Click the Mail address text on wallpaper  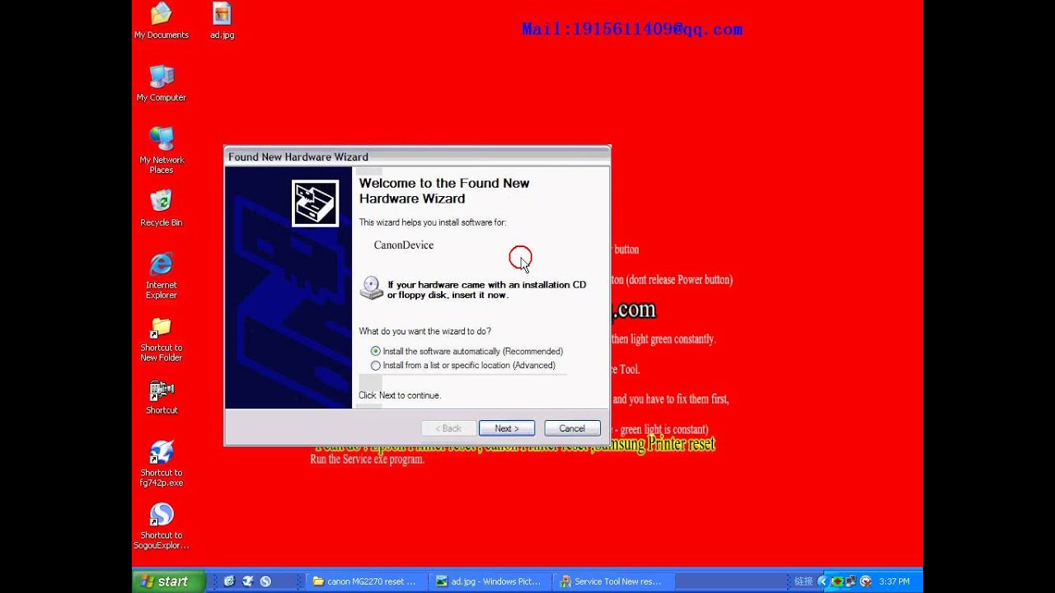[632, 29]
